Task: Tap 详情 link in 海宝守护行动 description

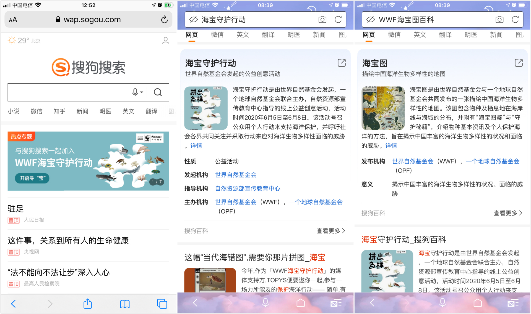Action: tap(196, 146)
